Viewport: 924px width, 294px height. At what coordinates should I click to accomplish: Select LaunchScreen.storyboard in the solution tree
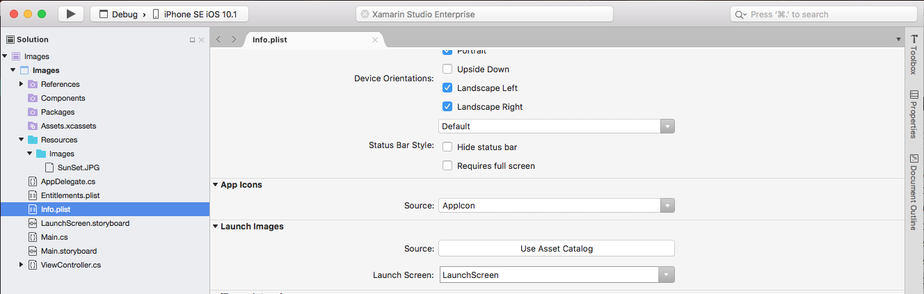pos(85,223)
